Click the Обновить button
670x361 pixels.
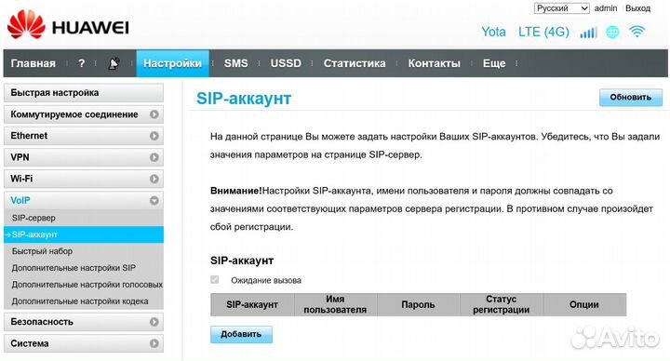tap(631, 98)
